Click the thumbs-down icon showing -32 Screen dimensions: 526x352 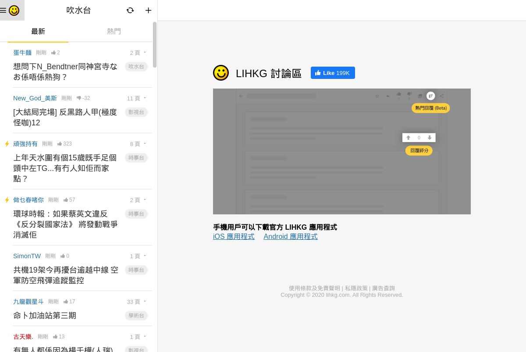pyautogui.click(x=79, y=98)
